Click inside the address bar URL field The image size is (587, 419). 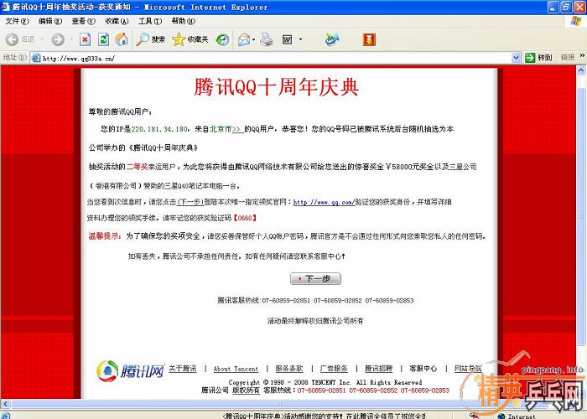[276, 58]
